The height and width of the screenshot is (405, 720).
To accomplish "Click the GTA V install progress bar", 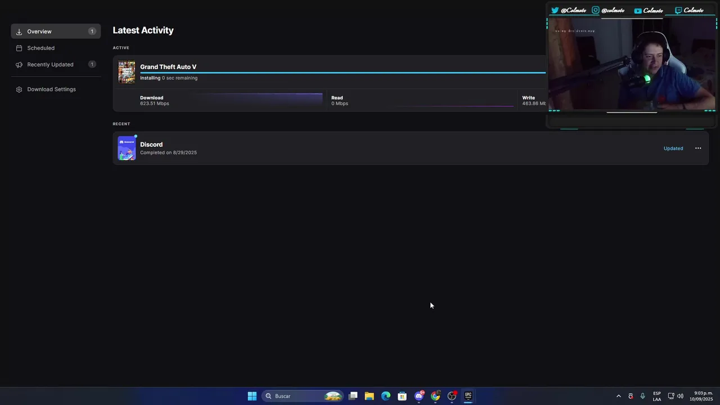I will point(343,73).
